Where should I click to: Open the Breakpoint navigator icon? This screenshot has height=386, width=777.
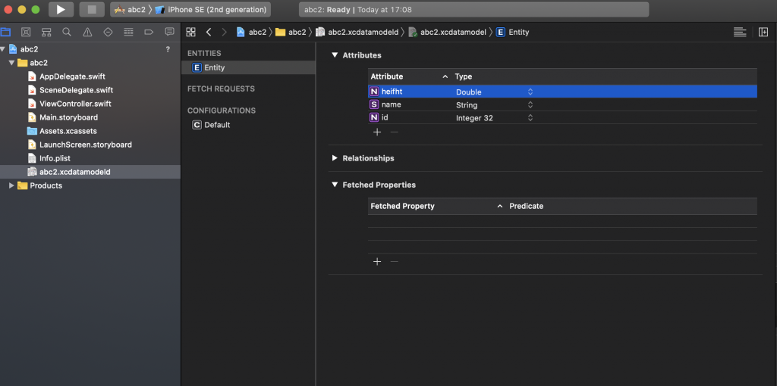click(149, 32)
